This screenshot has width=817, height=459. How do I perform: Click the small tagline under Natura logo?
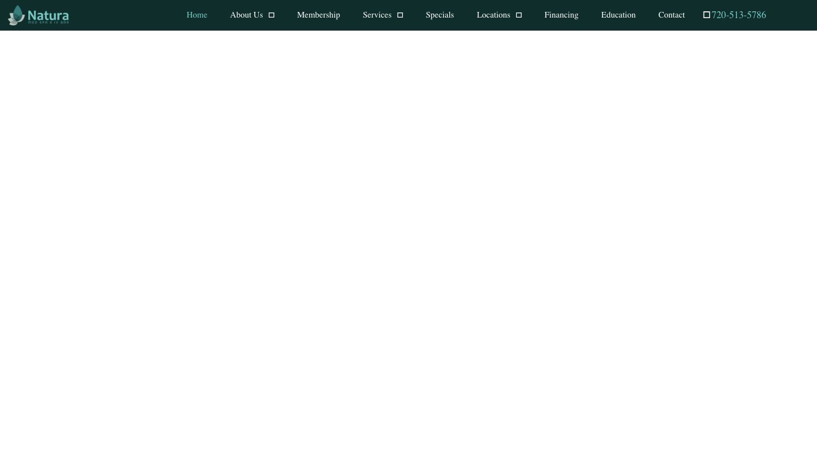[48, 23]
